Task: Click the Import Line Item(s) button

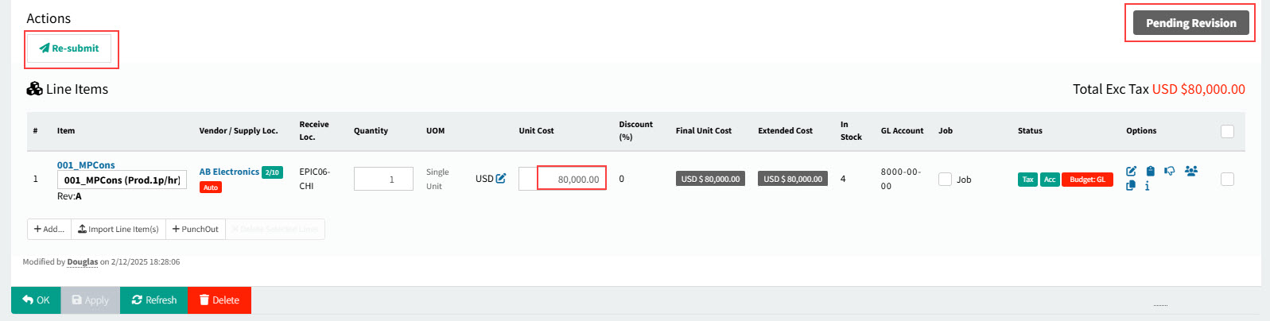Action: [x=118, y=229]
